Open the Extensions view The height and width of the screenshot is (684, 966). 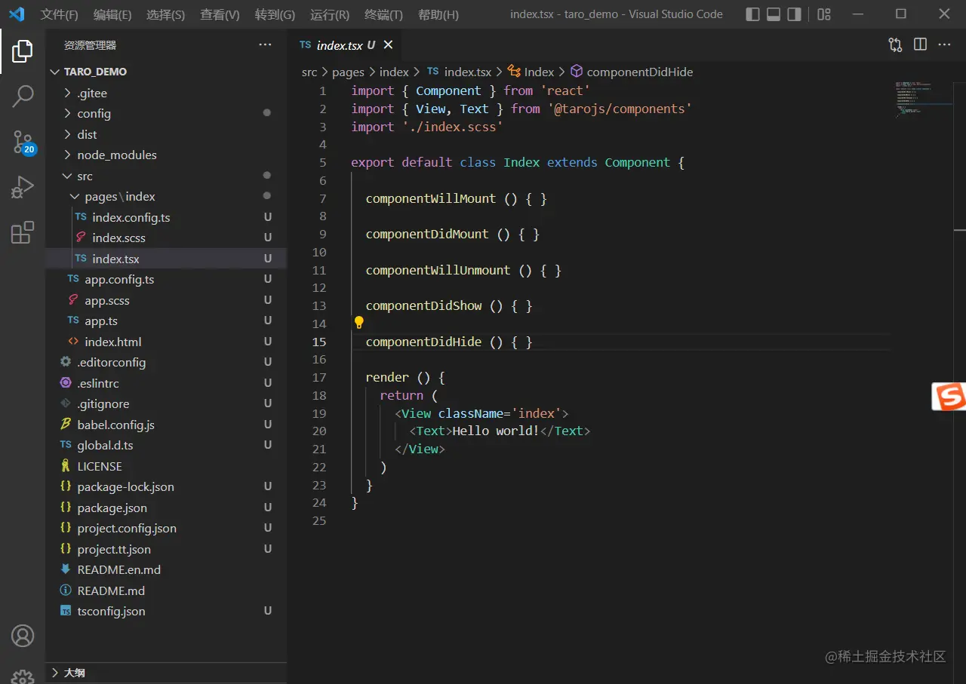pos(23,232)
